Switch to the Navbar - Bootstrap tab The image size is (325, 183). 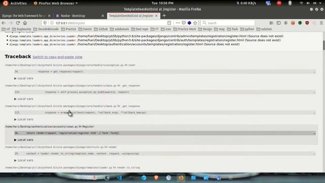pos(73,16)
